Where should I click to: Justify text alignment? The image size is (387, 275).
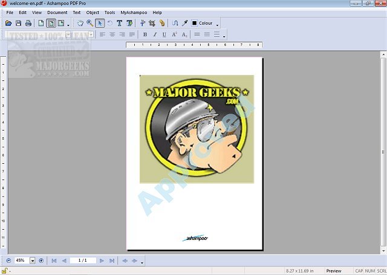pos(132,34)
